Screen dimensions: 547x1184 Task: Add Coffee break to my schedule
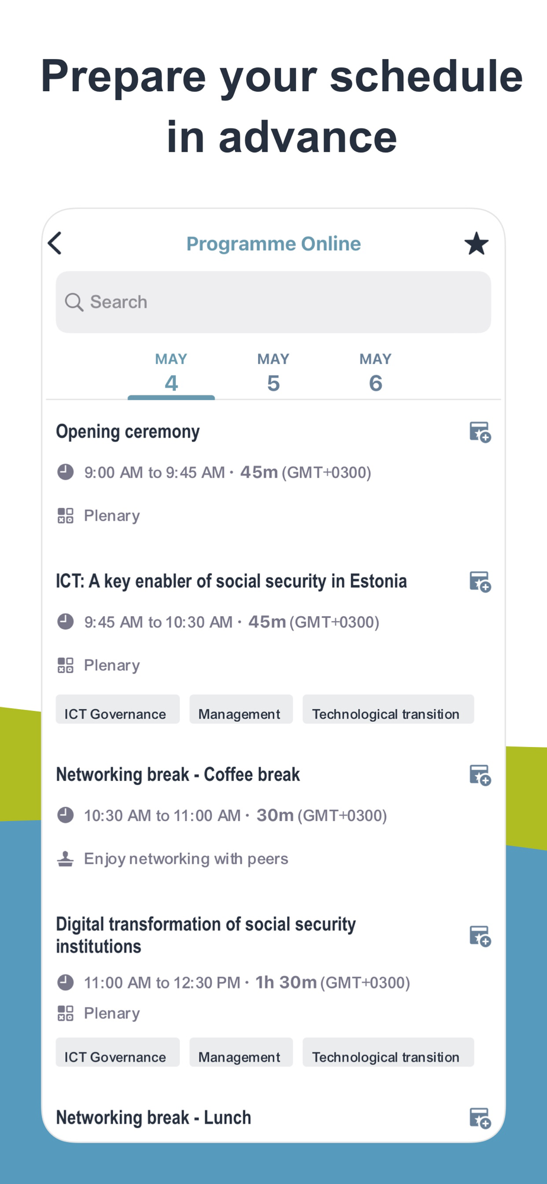pyautogui.click(x=480, y=775)
